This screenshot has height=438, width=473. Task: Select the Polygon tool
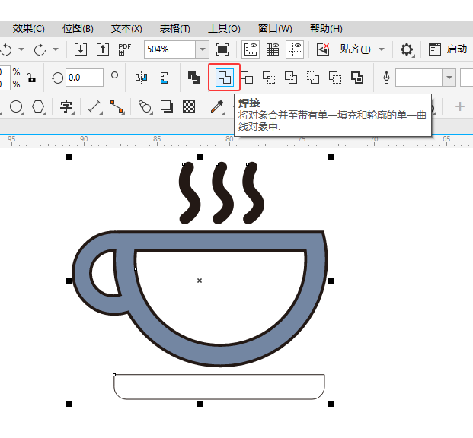[38, 106]
